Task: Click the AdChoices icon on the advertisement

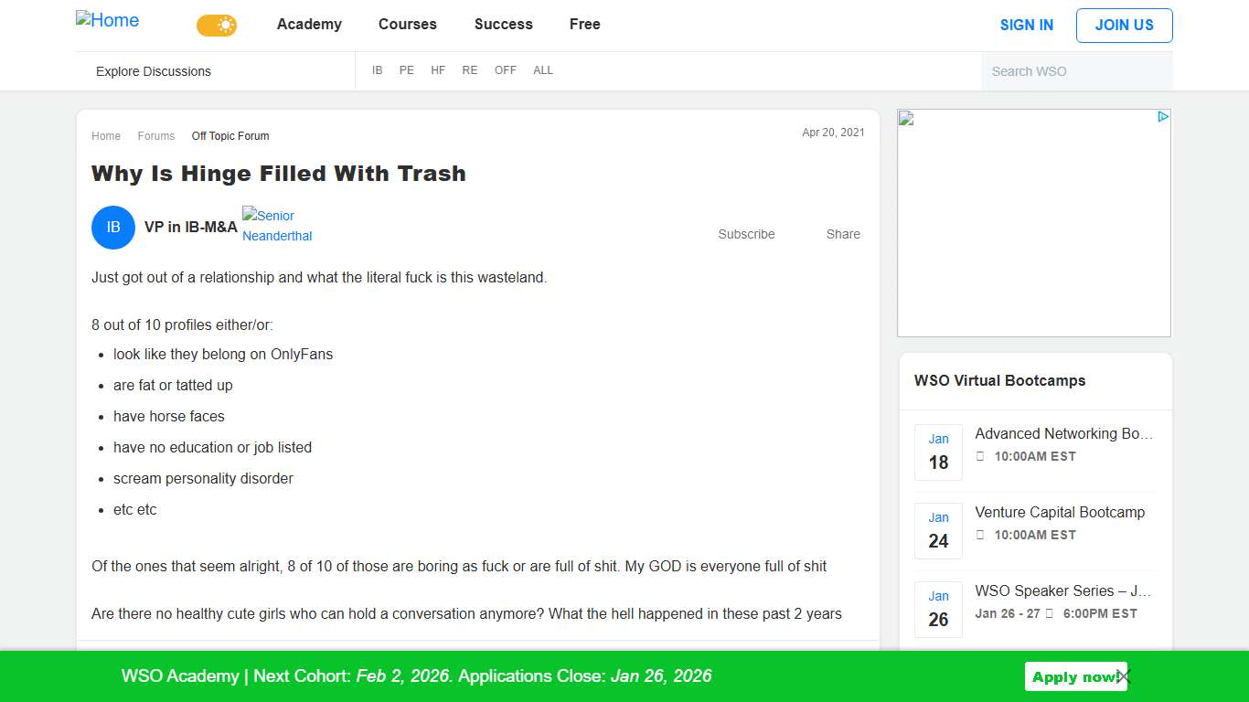Action: [1162, 117]
